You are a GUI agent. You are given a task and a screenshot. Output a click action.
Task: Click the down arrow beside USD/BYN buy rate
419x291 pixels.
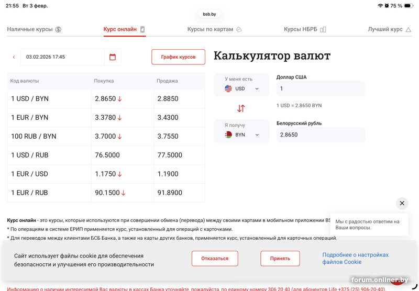[119, 99]
